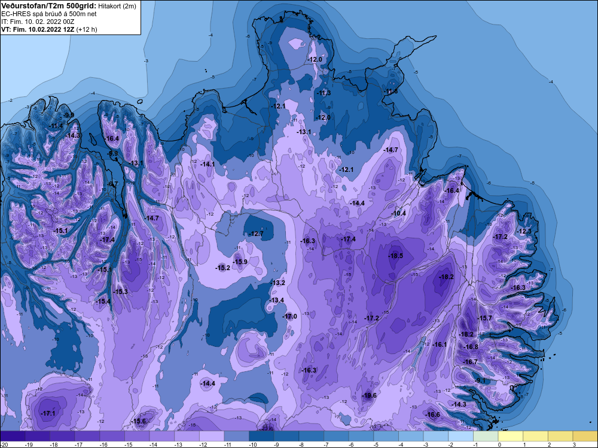
Task: Click the initial time line 'IT: Fim. 10. 02. 2022 00Z'
Action: (x=38, y=22)
